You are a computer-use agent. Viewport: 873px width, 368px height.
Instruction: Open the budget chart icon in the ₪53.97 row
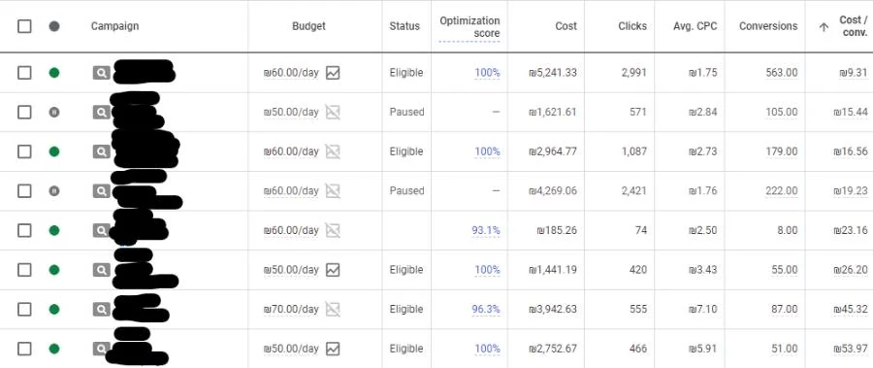tap(333, 349)
